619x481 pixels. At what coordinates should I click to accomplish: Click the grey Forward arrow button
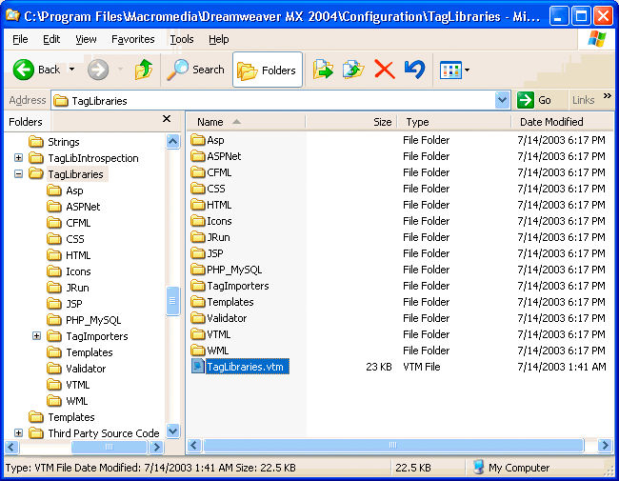tap(98, 70)
